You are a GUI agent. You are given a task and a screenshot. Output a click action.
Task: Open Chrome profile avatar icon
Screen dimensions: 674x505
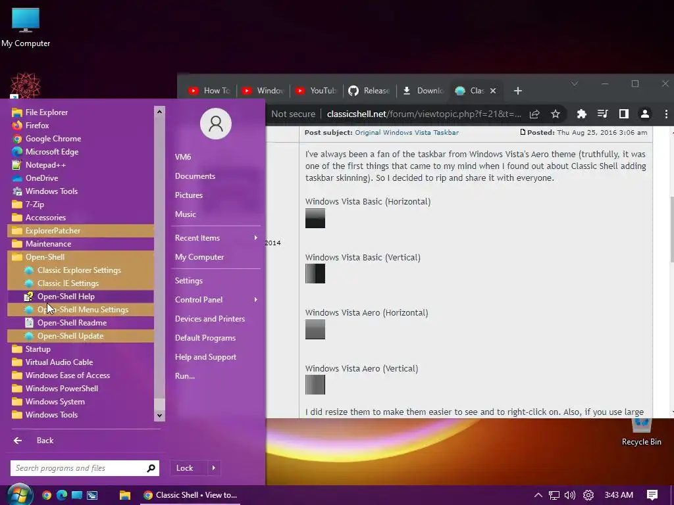point(645,114)
